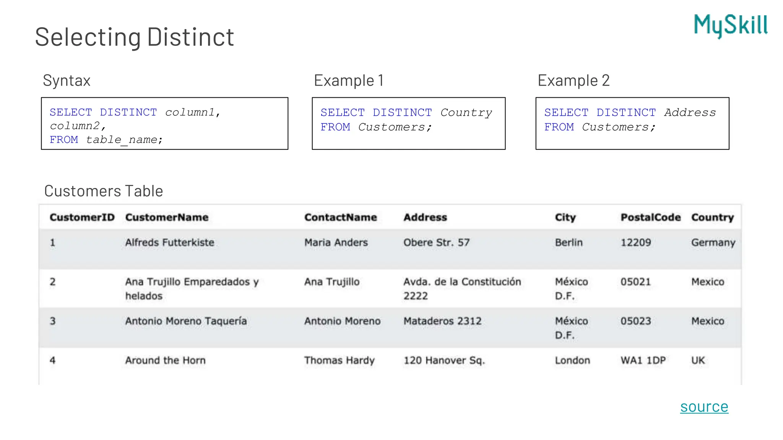Click the Customers Table heading

(104, 191)
